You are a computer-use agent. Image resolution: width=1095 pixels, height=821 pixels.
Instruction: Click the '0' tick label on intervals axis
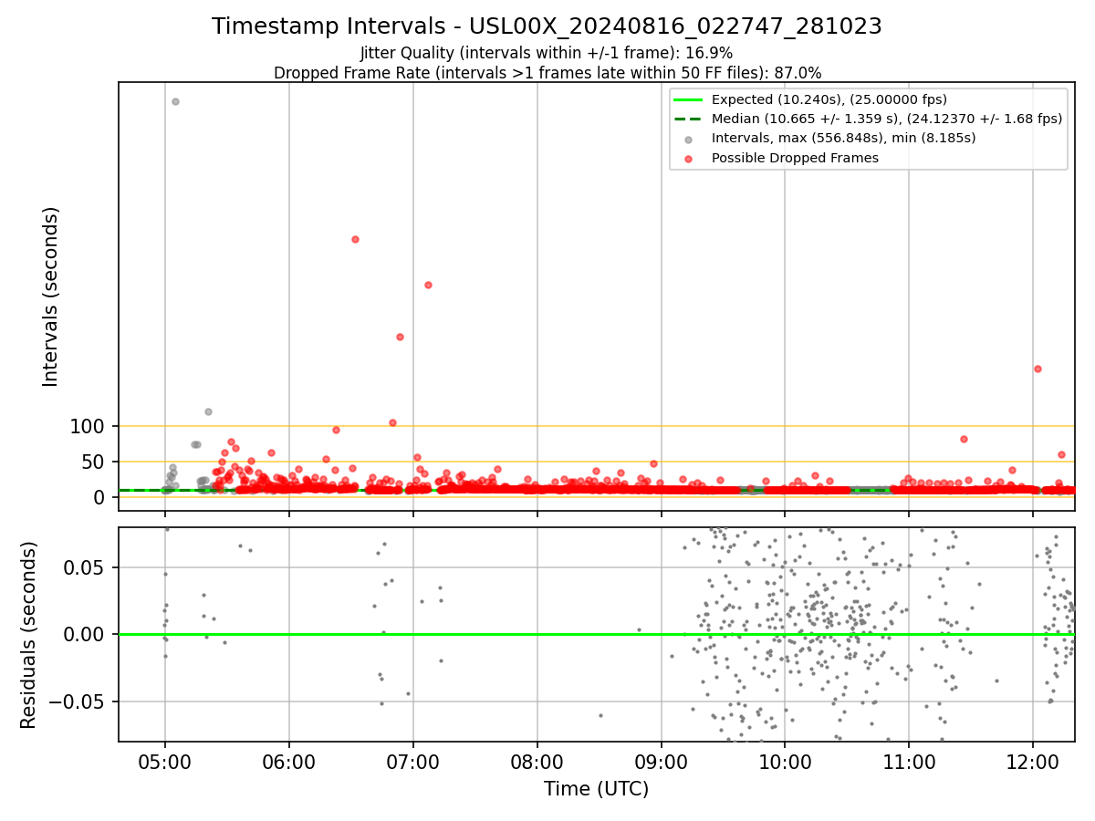(100, 497)
